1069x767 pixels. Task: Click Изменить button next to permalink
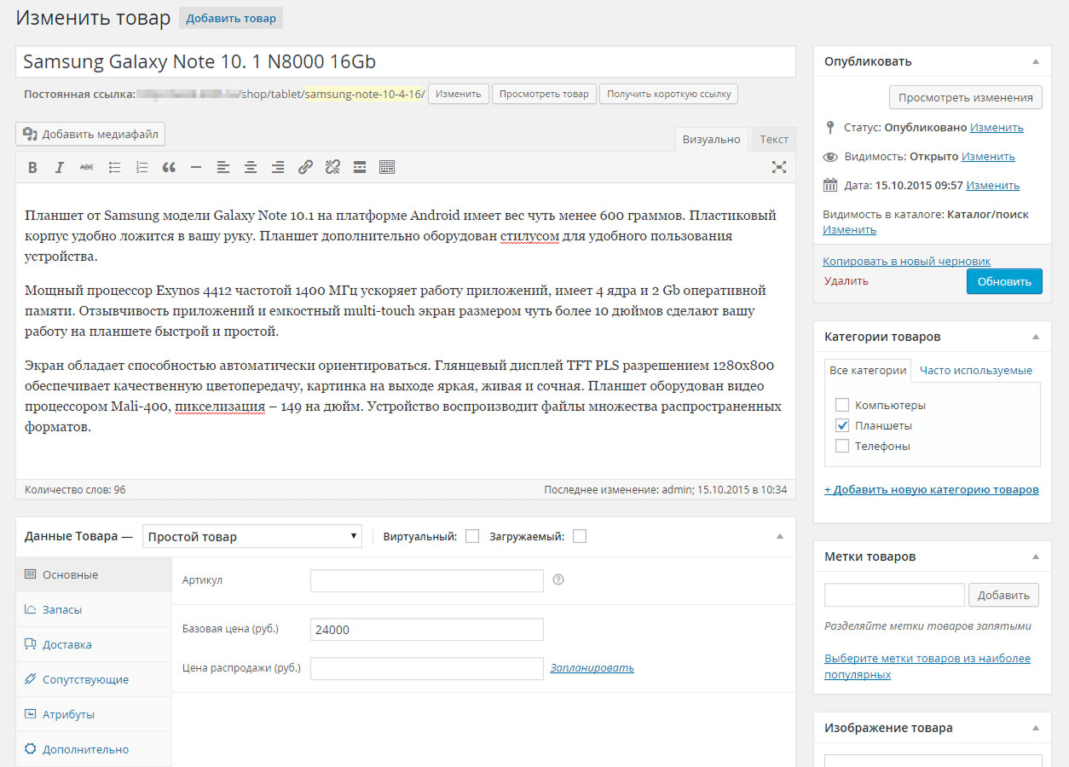[x=459, y=94]
